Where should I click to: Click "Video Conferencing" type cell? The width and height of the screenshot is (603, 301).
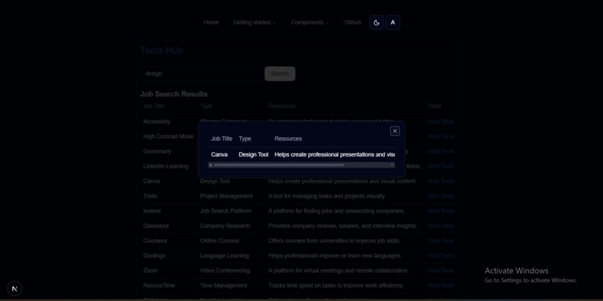pos(225,270)
